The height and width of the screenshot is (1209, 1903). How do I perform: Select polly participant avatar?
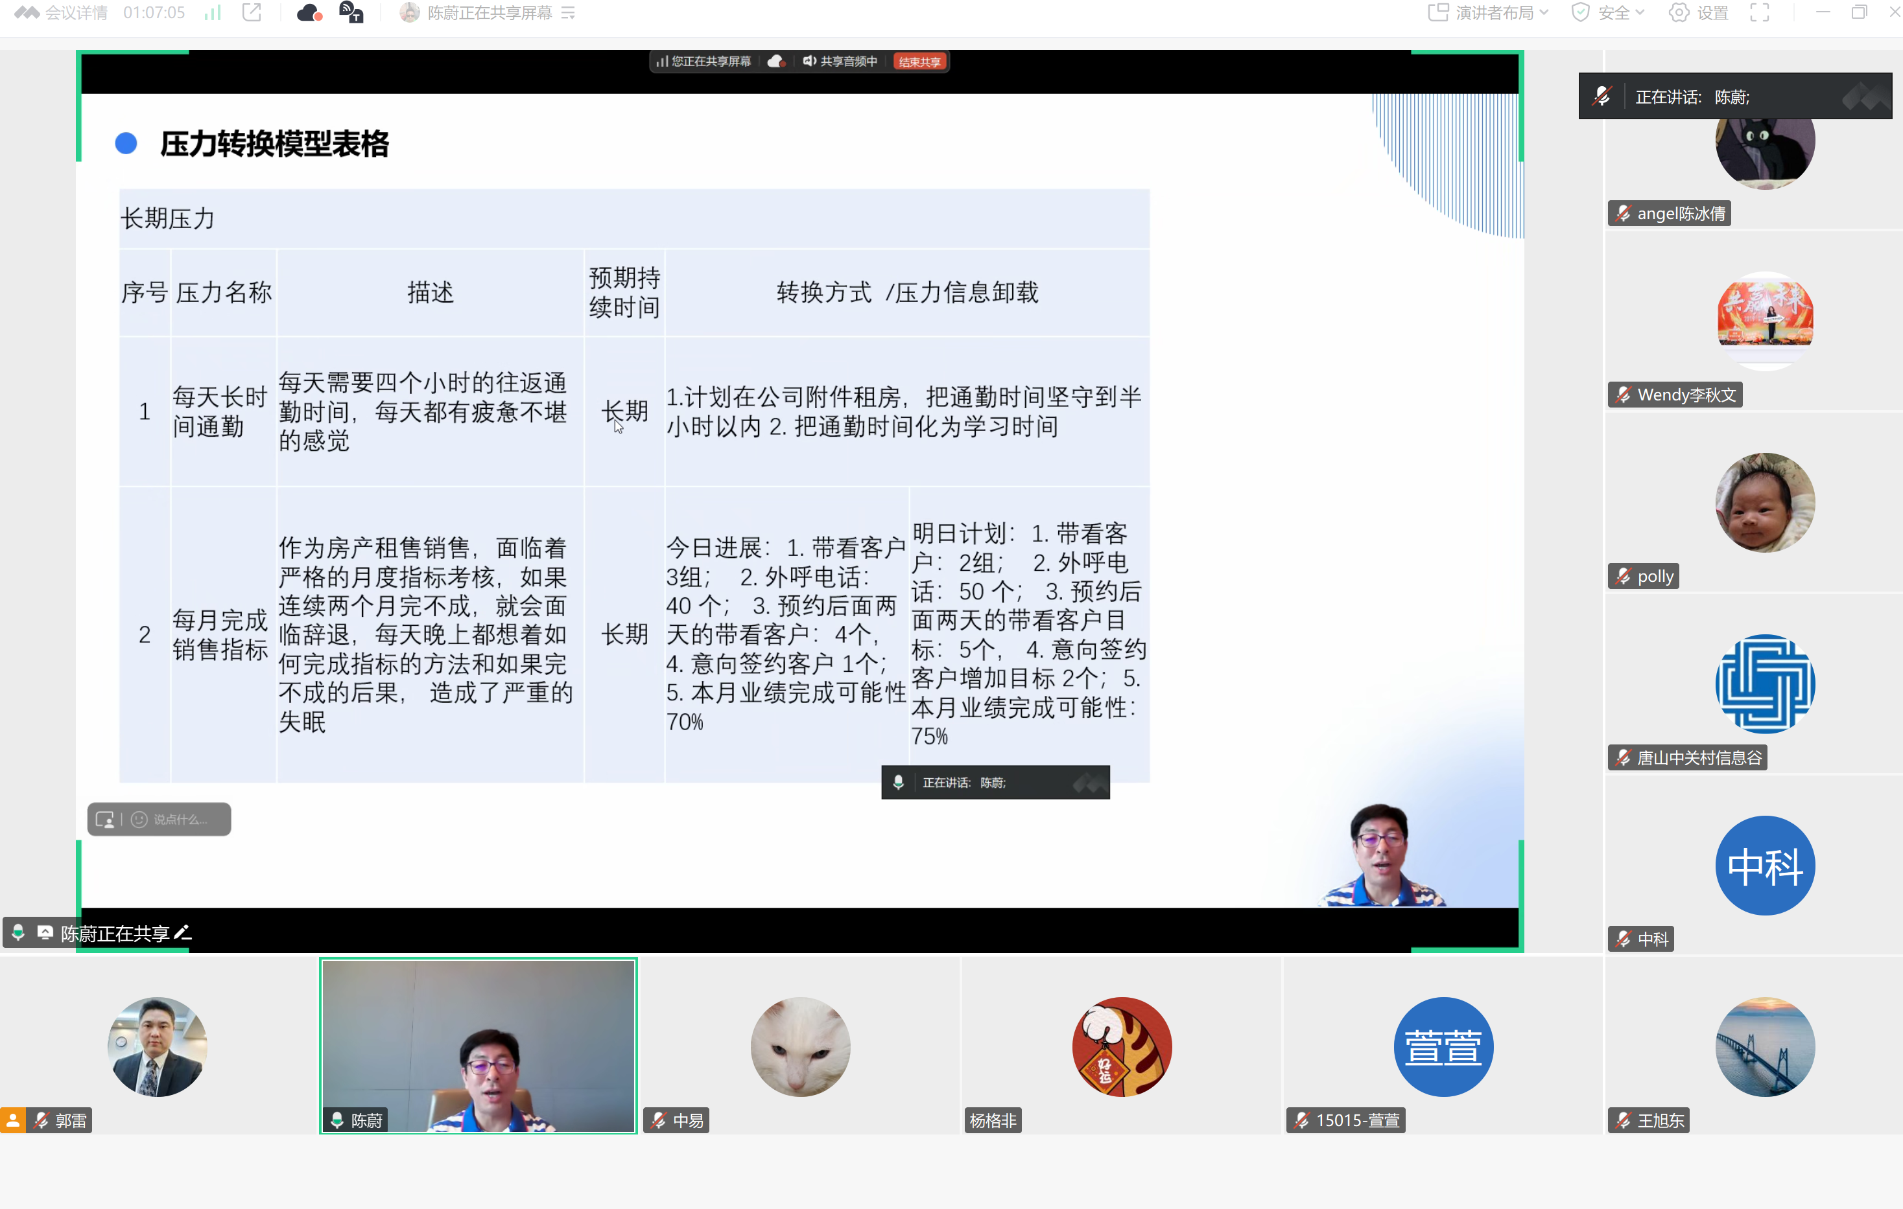[x=1765, y=502]
